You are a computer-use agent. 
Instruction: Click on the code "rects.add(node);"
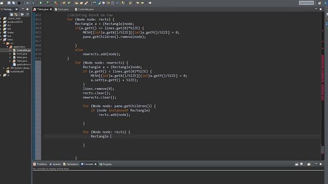(114, 114)
